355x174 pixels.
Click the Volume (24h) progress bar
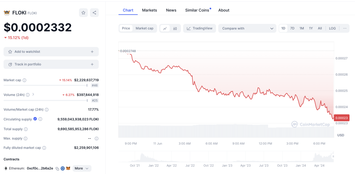[x=45, y=100]
